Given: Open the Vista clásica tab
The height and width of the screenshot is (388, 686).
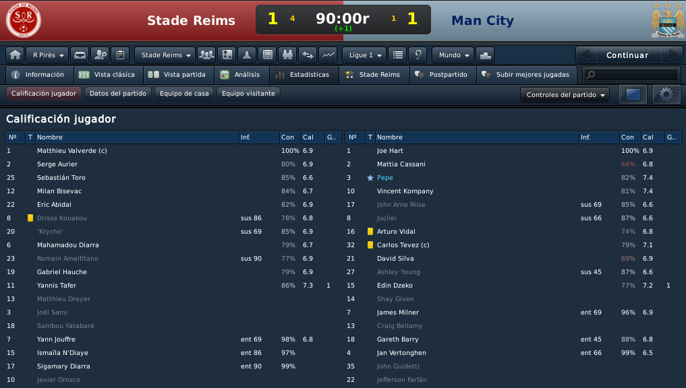Looking at the screenshot, I should coord(109,75).
